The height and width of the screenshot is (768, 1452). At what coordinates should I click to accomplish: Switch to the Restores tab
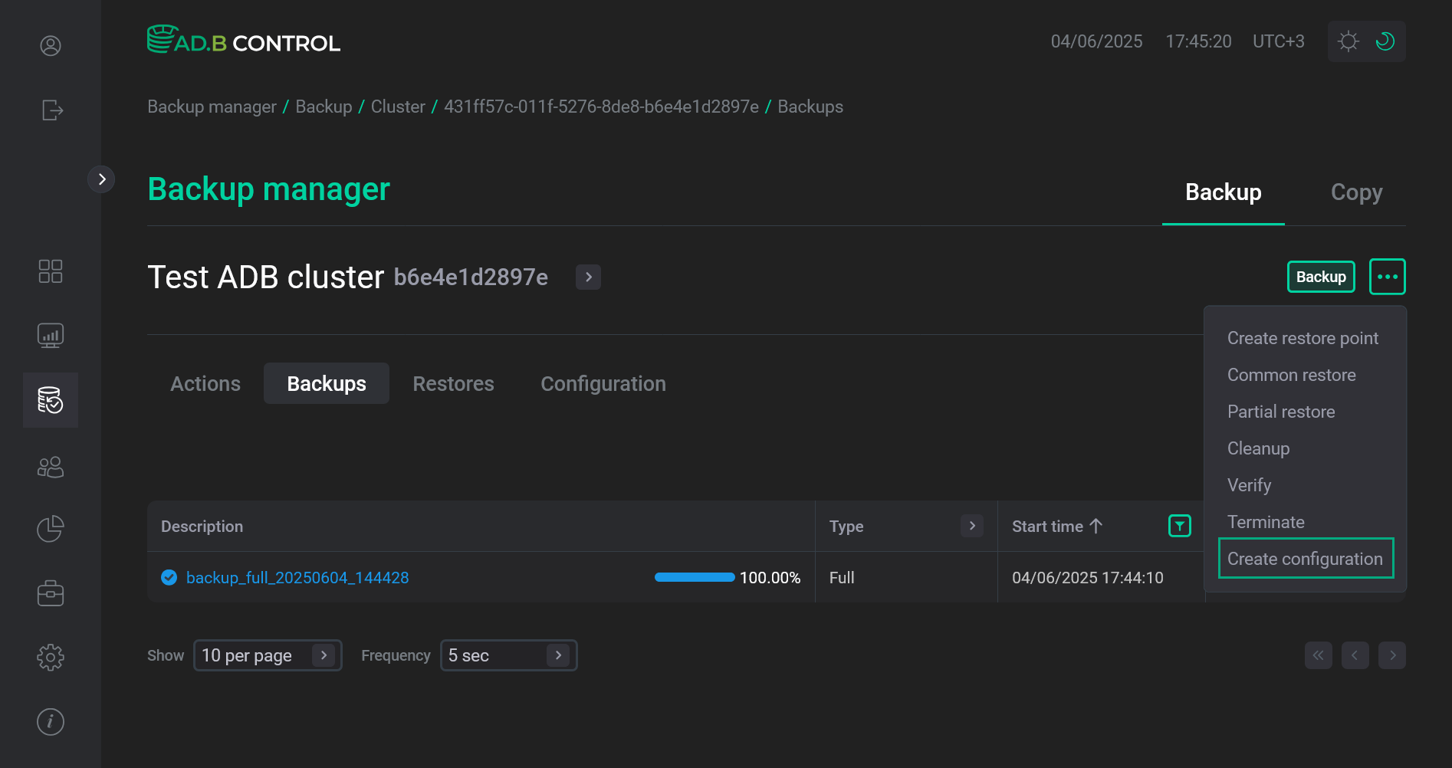[453, 383]
